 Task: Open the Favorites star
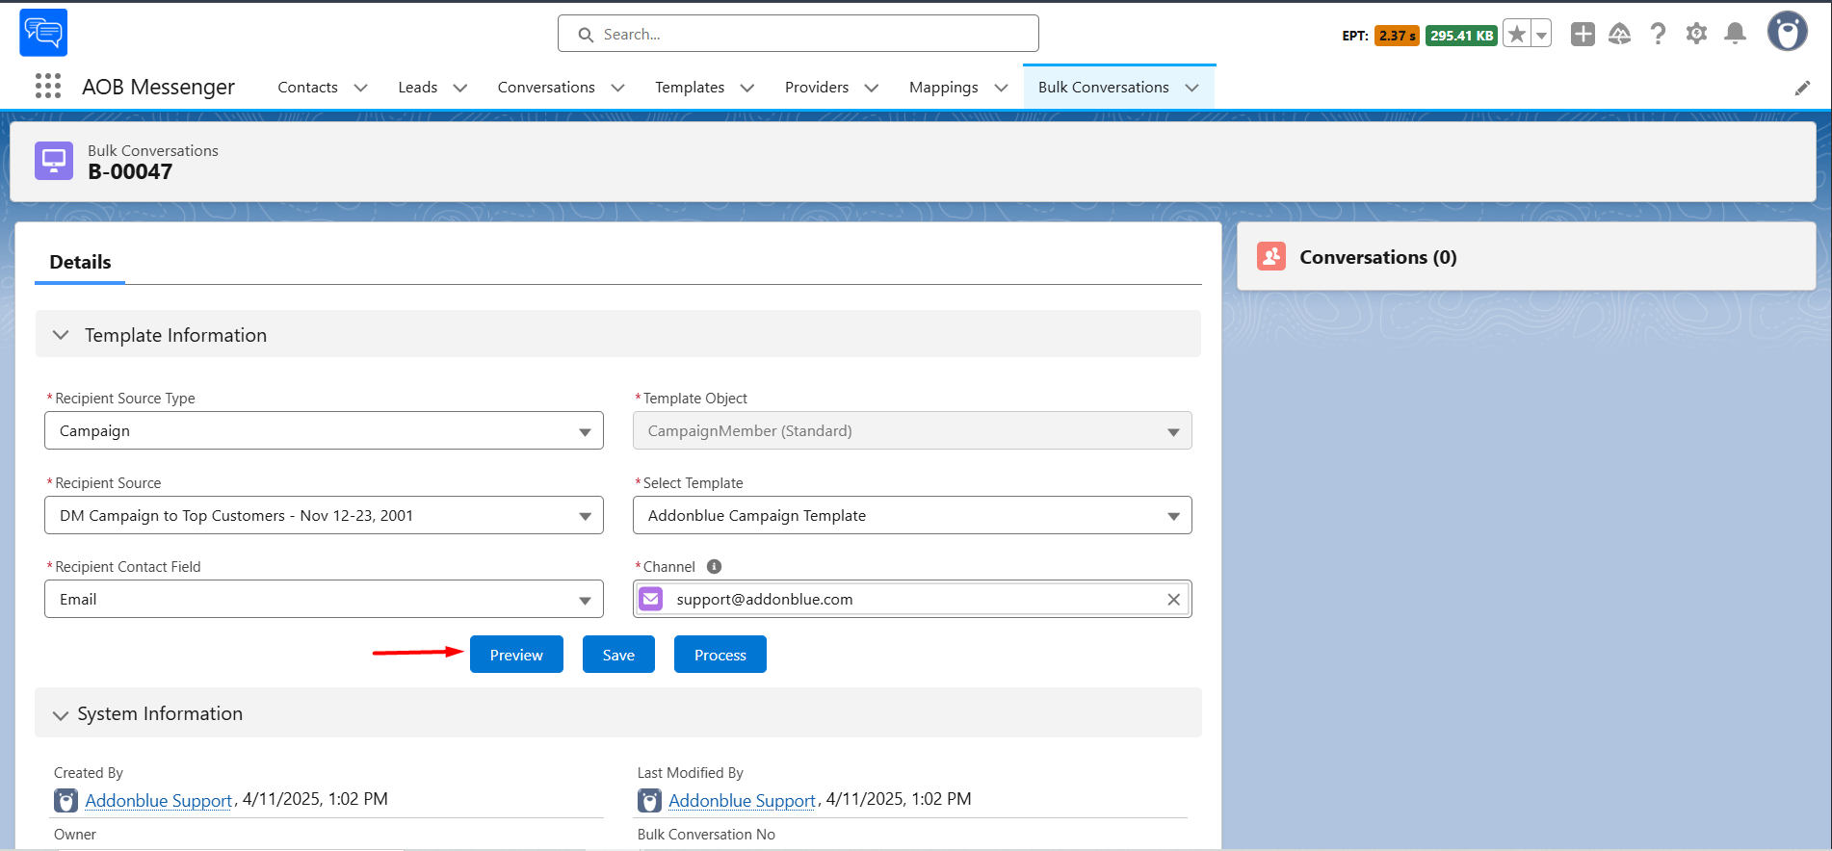point(1517,35)
